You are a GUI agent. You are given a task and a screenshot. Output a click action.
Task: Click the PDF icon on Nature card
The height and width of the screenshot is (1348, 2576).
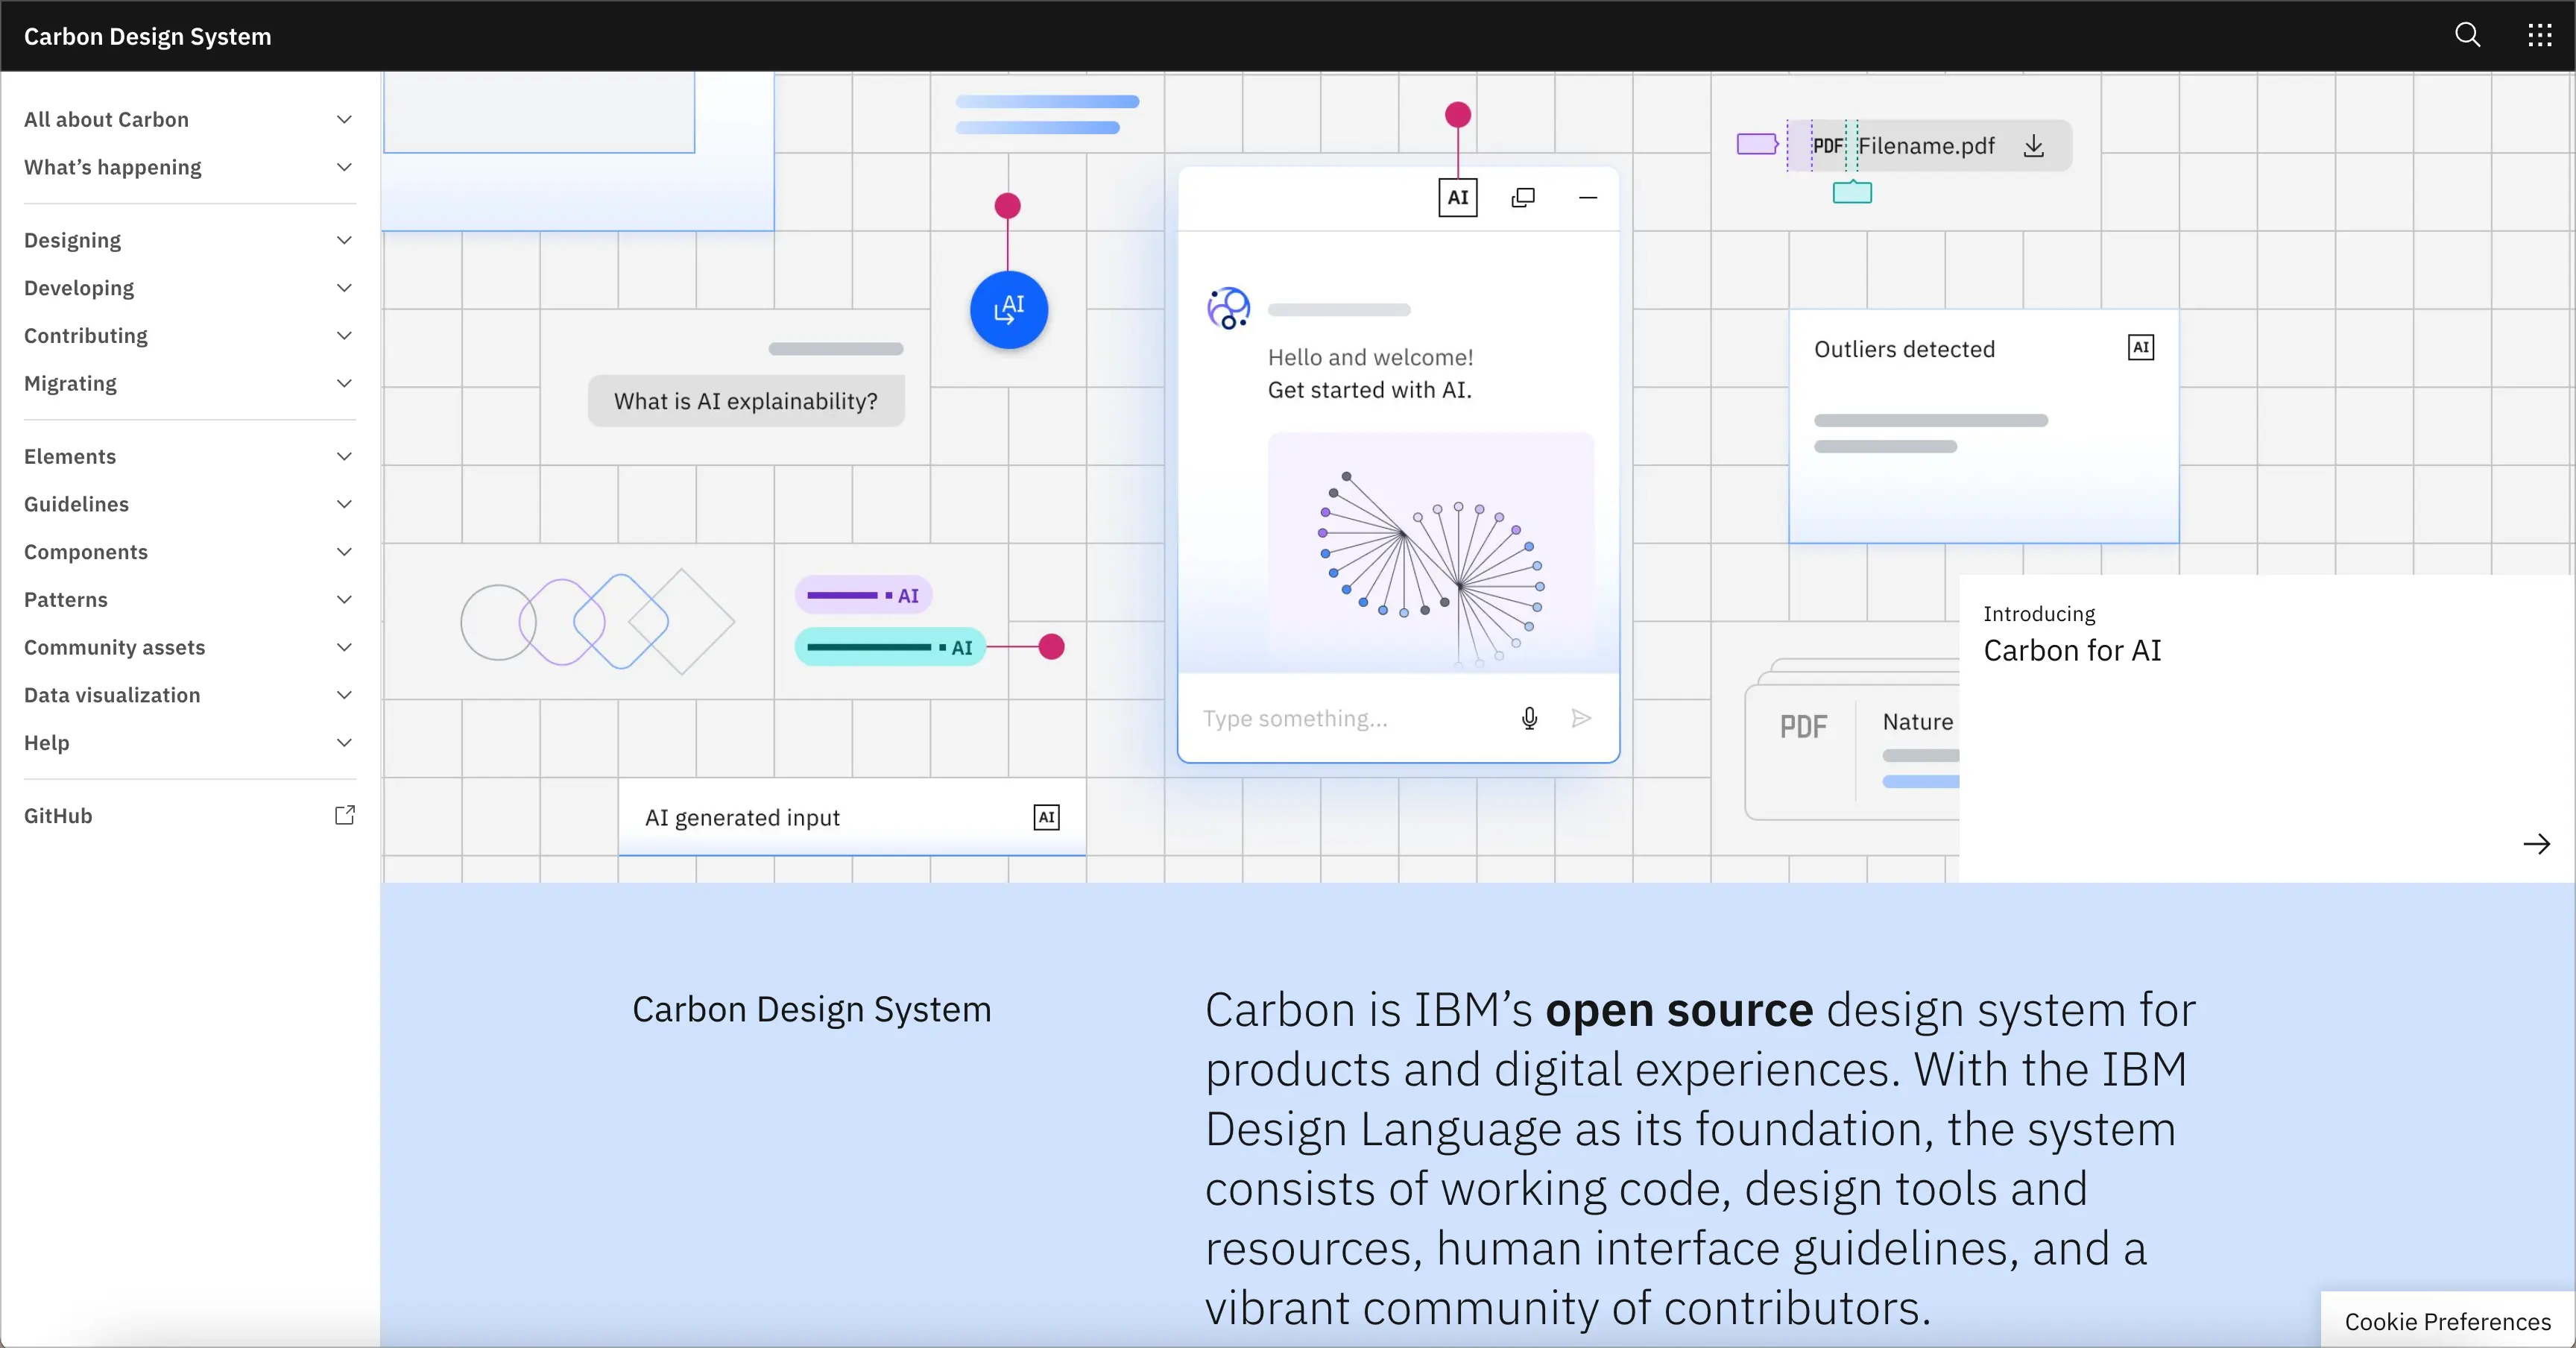coord(1802,726)
